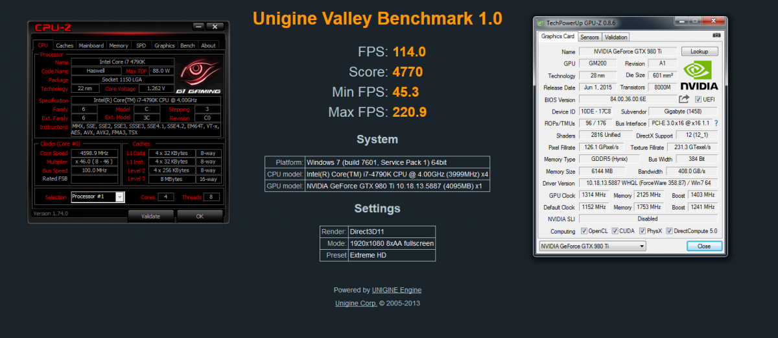The width and height of the screenshot is (778, 338).
Task: Click the NVIDIA SLI Disabled field
Action: tap(648, 219)
